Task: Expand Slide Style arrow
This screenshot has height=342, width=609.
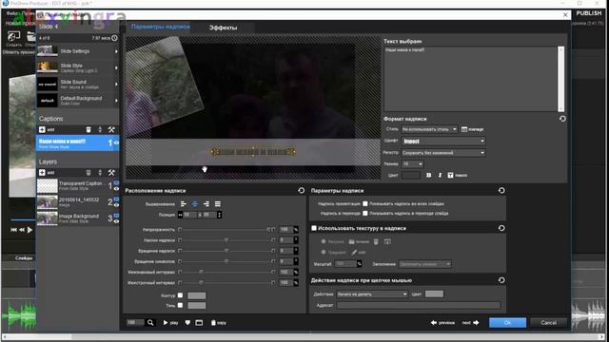Action: tap(116, 67)
